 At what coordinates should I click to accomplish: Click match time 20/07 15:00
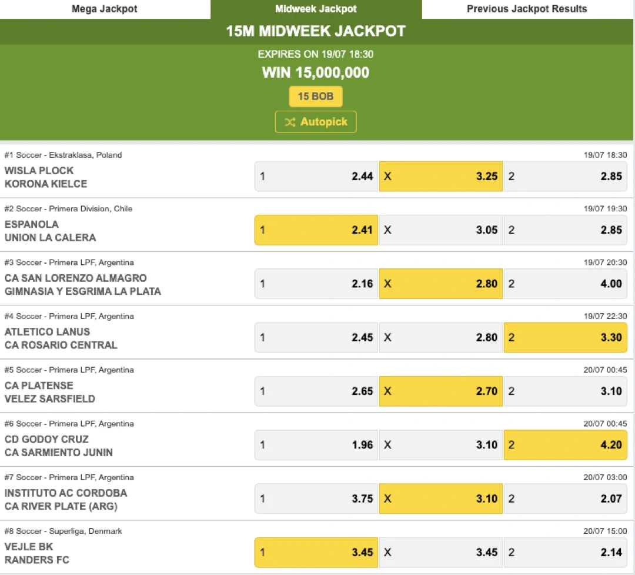pyautogui.click(x=605, y=531)
